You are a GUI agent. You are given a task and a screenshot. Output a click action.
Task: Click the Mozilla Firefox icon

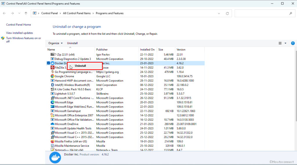52,141
